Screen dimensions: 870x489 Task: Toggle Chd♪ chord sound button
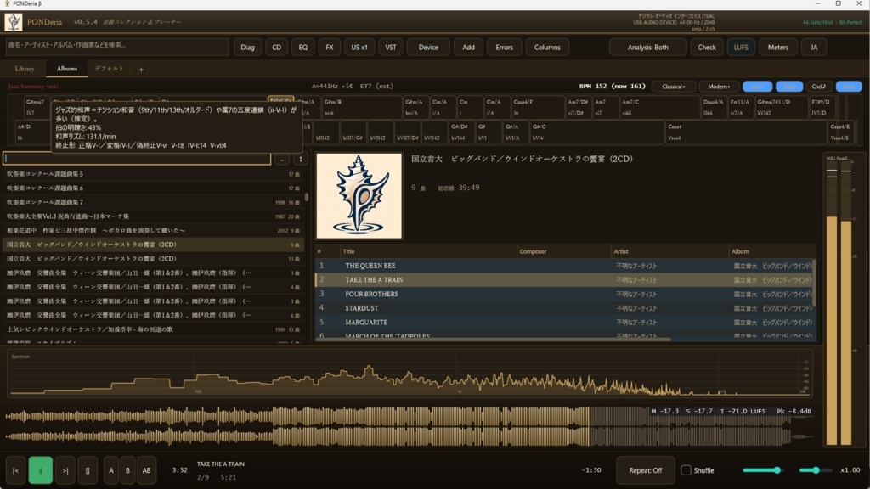click(819, 87)
